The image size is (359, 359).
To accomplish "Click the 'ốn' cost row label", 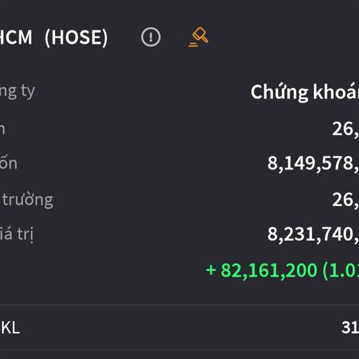I will 8,163.
